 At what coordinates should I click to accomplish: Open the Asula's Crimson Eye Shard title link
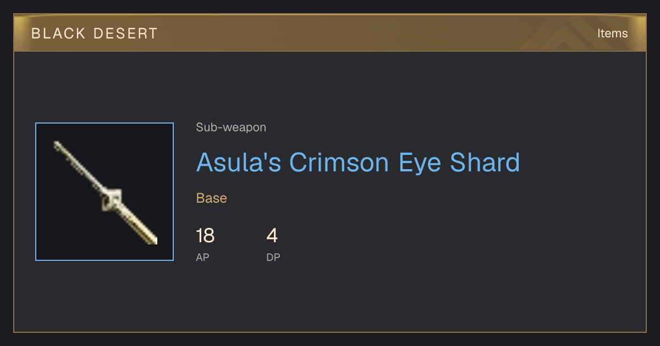[358, 162]
